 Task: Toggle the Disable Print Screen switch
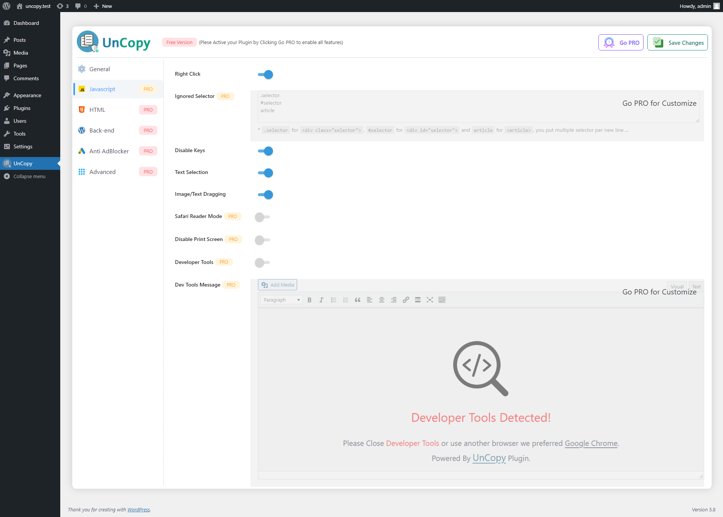262,240
